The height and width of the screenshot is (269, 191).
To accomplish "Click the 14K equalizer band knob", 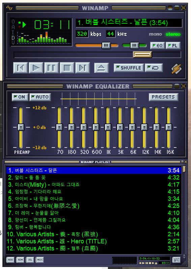I will coord(157,127).
